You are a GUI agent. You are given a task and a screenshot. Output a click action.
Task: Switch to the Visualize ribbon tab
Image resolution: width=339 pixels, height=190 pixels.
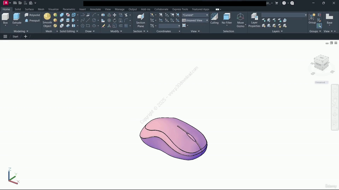tap(53, 9)
